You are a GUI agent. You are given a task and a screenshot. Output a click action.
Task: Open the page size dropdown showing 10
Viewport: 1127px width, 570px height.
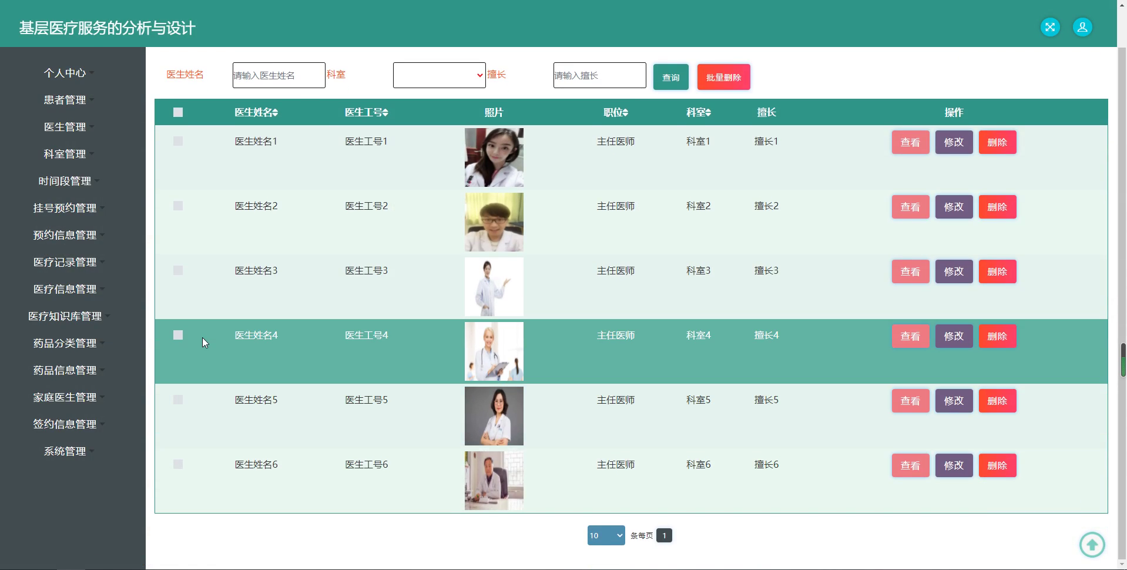(x=606, y=535)
